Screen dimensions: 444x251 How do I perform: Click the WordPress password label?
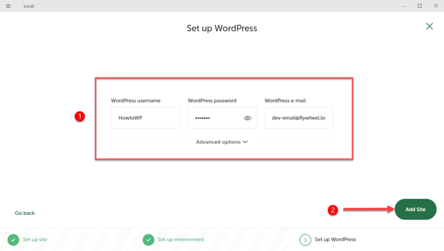(212, 100)
